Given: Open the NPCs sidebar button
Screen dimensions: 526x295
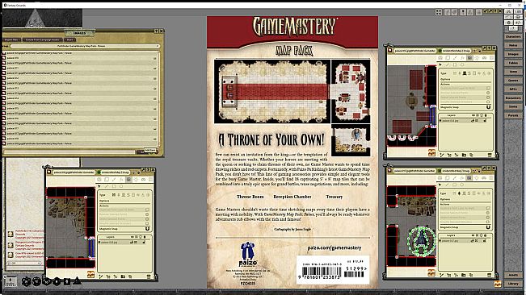Looking at the screenshot, I should click(x=513, y=89).
